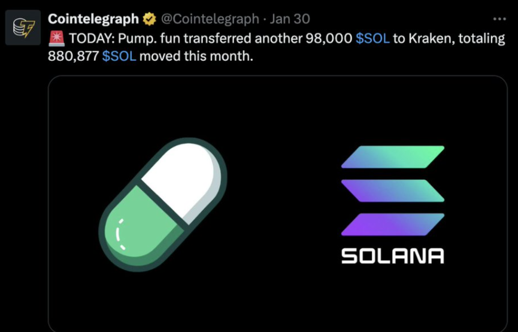Open the @Cointelegraph handle link
This screenshot has height=332, width=518.
pyautogui.click(x=210, y=20)
